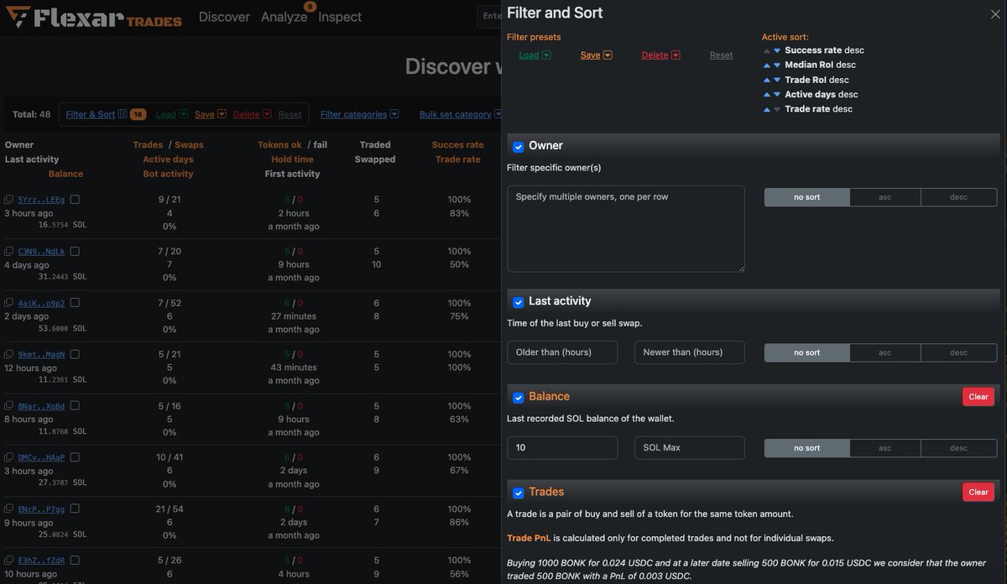Open owner 4aiK..o9p2 link
Viewport: 1007px width, 584px height.
41,303
